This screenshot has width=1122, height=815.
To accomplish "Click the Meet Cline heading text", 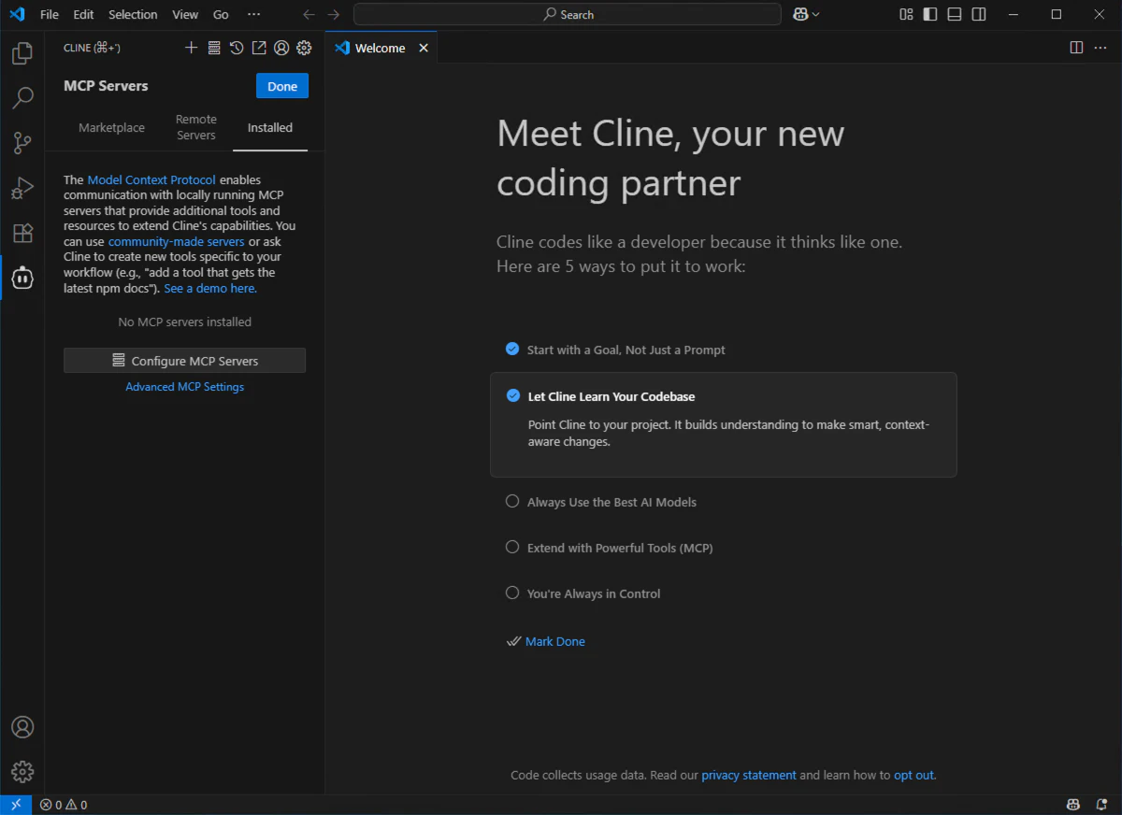I will pyautogui.click(x=670, y=158).
